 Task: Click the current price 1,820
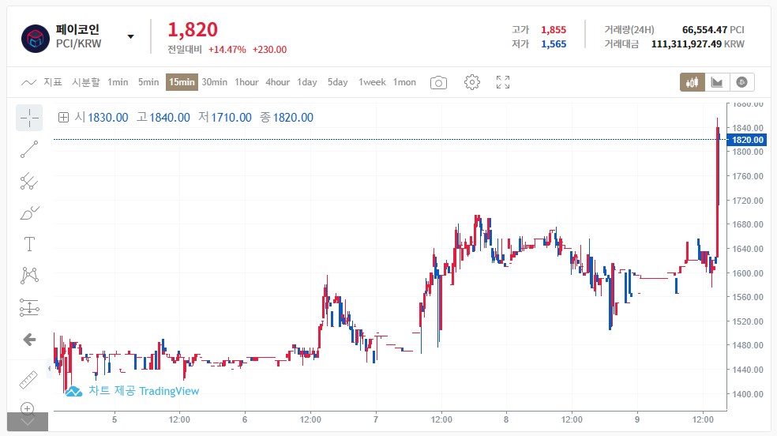coord(193,30)
